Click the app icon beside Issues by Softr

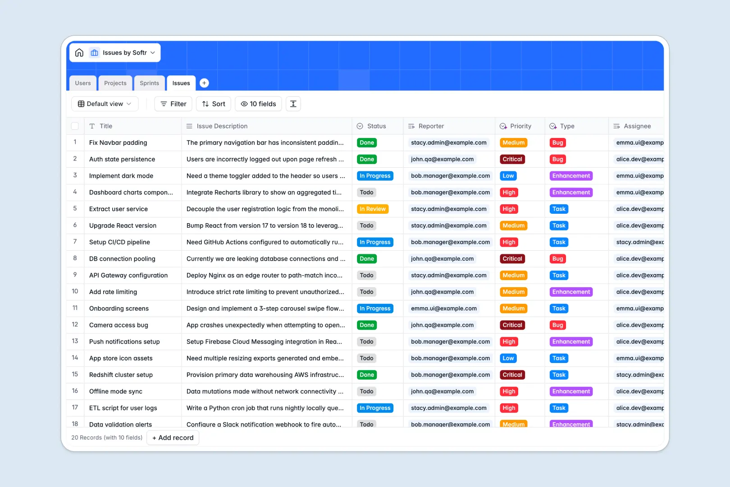click(x=94, y=52)
